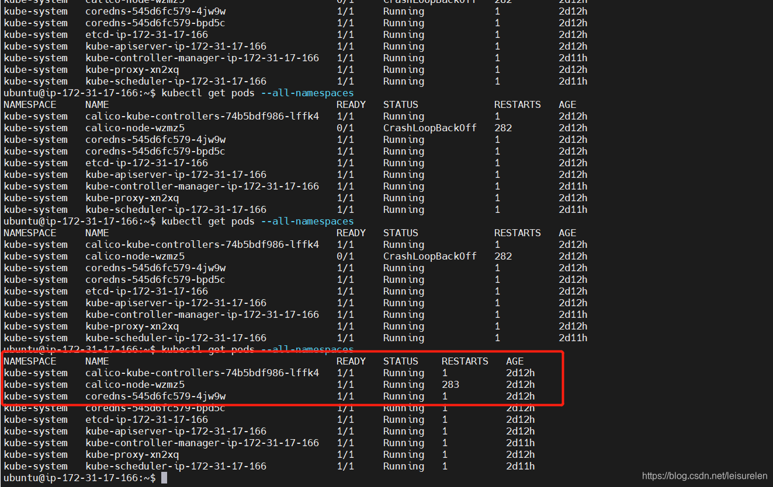Click kube-controller-manager-ip-172-31-17-166 in the last output table

tap(202, 443)
